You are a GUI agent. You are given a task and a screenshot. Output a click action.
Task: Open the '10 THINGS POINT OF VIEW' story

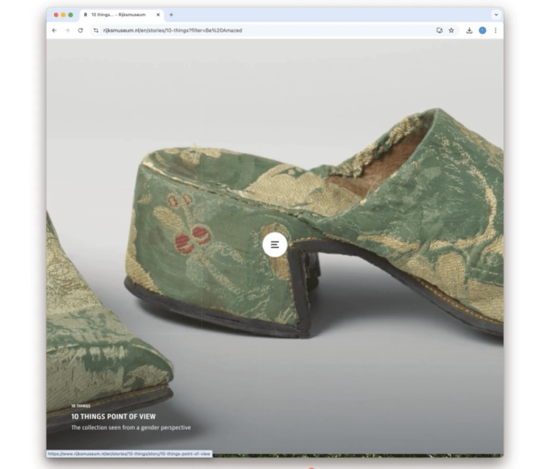pos(113,416)
